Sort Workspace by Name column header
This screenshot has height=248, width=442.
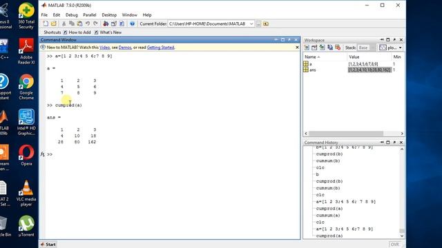(x=312, y=56)
